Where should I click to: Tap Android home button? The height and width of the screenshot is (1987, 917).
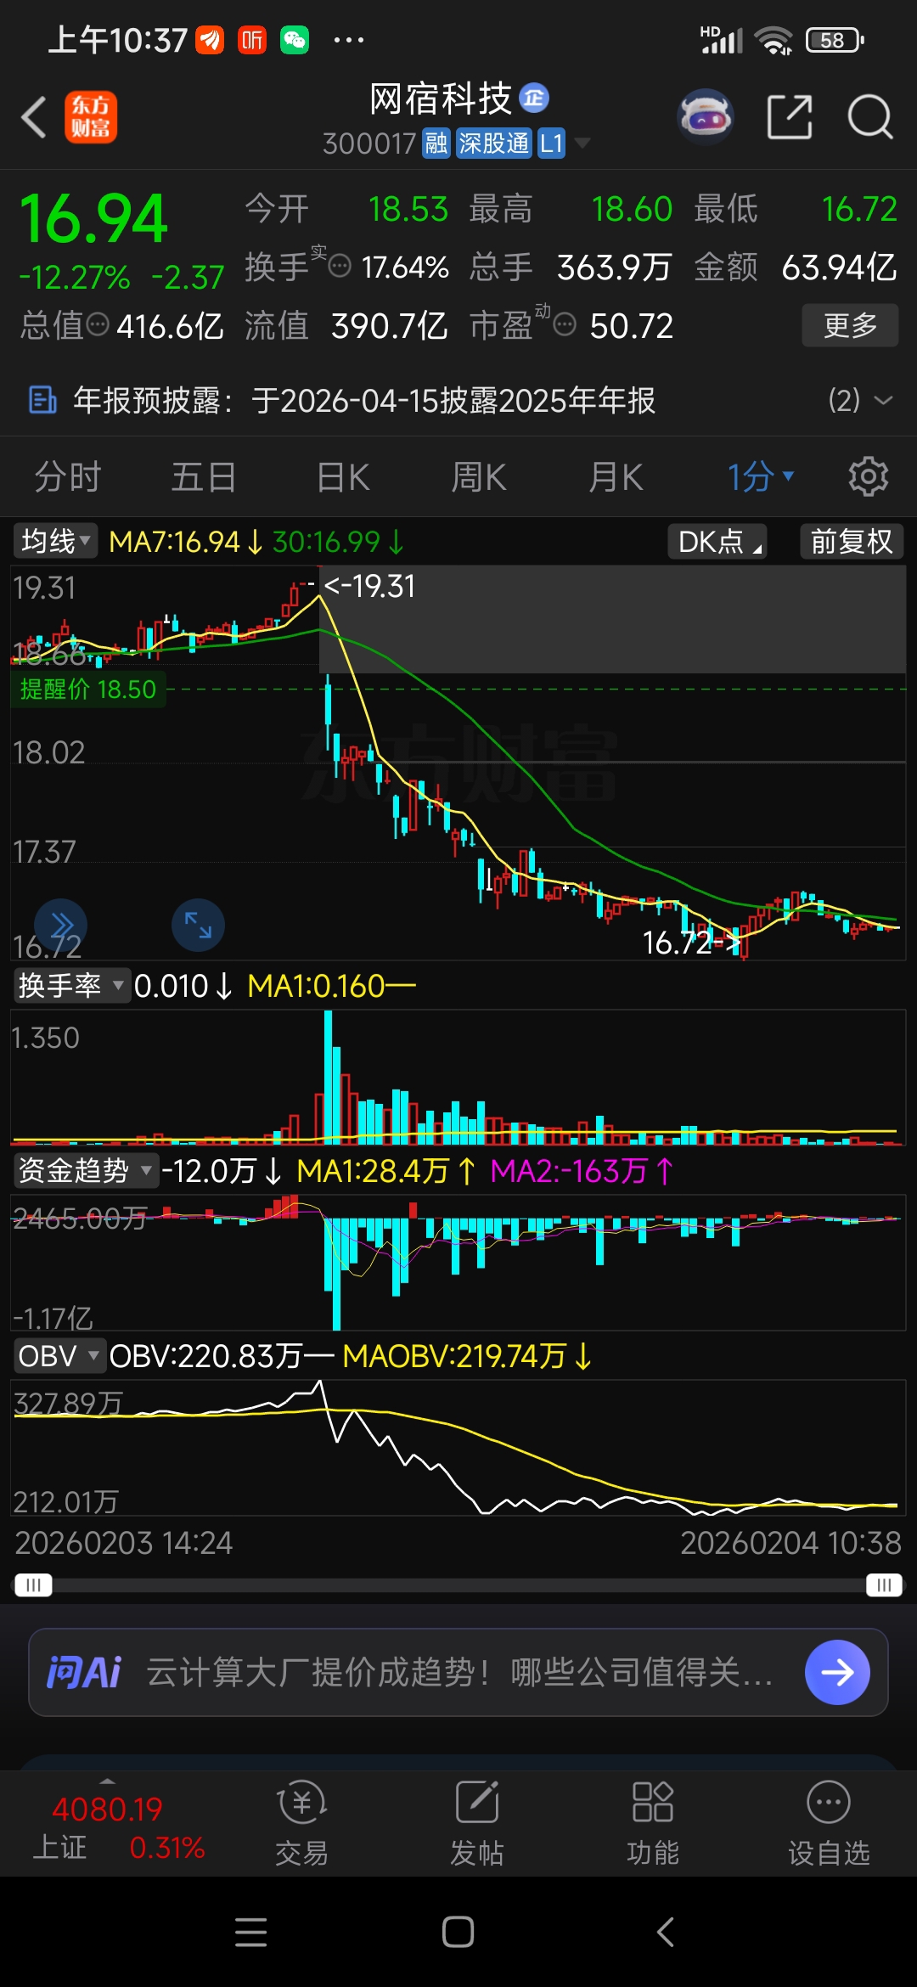tap(458, 1932)
